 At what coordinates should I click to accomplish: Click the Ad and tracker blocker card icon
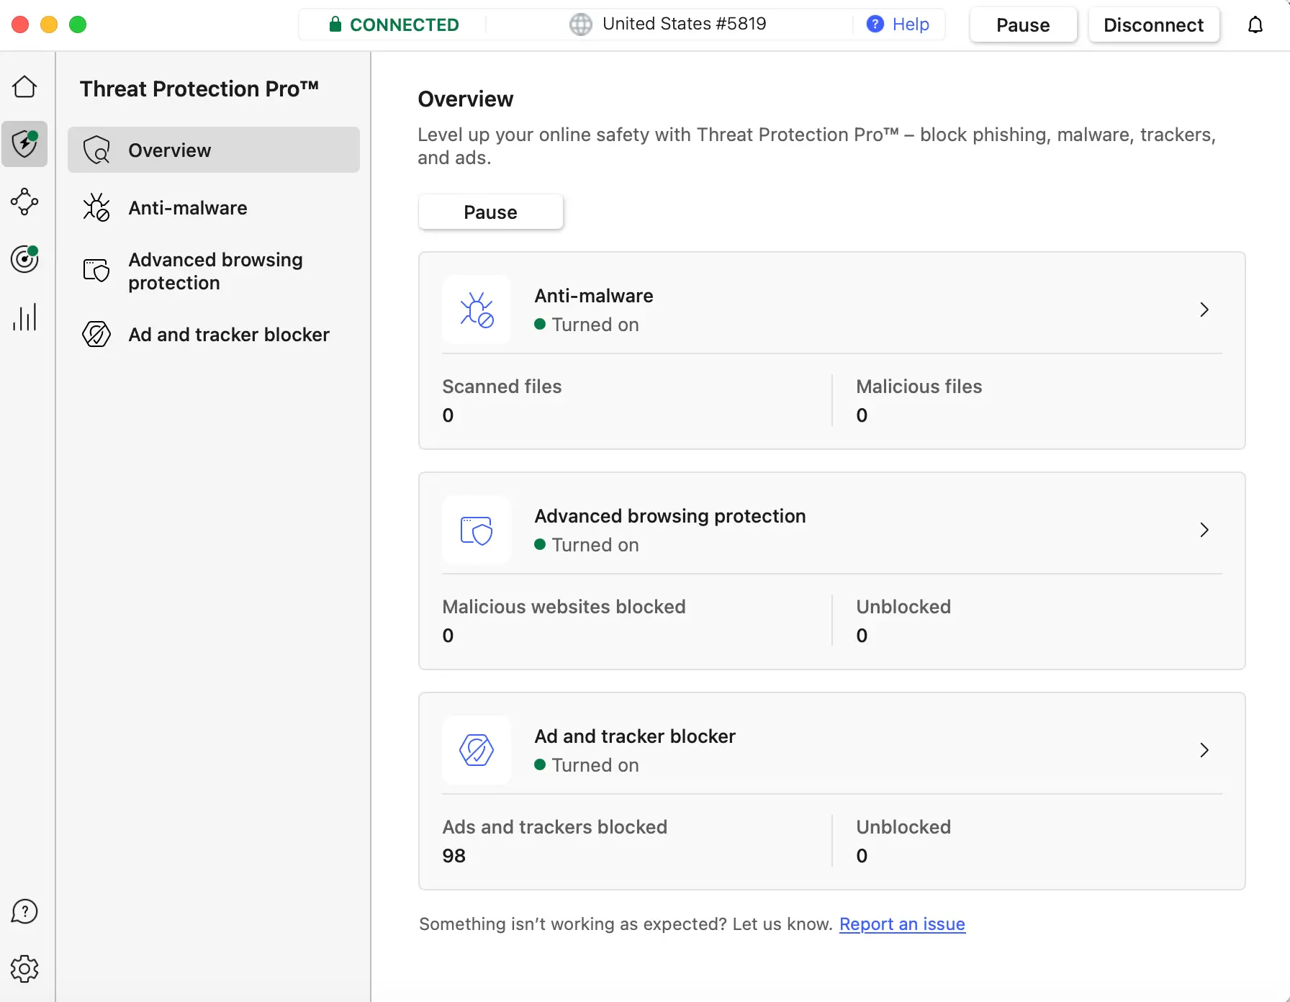(x=477, y=750)
